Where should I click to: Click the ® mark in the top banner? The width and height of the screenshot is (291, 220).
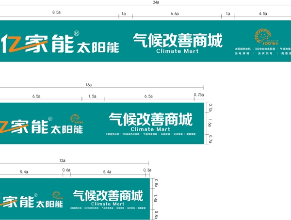click(x=77, y=33)
